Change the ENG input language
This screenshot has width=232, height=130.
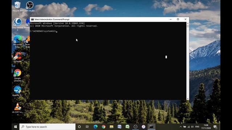197,127
